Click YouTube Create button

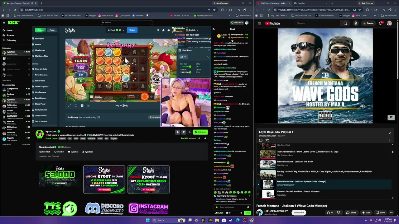coord(368,23)
